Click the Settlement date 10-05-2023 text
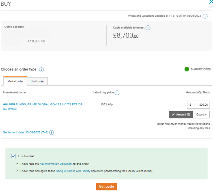213x191 pixels. point(26,132)
